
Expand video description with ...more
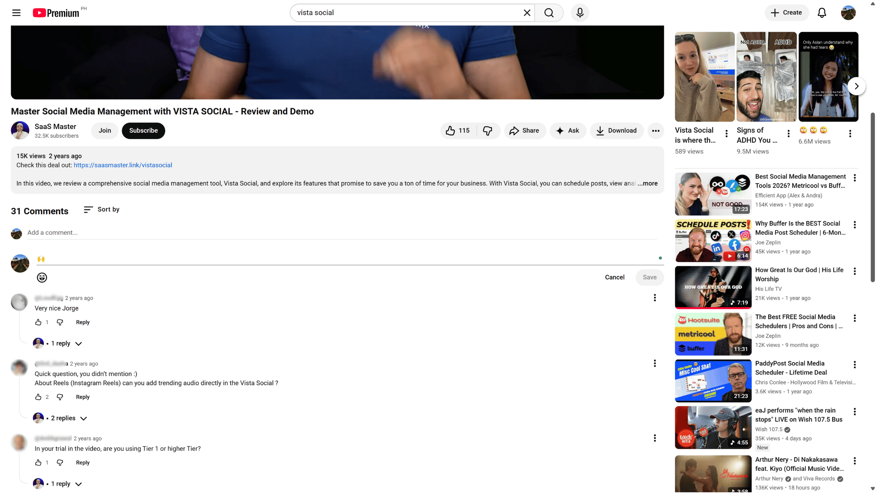tap(648, 184)
